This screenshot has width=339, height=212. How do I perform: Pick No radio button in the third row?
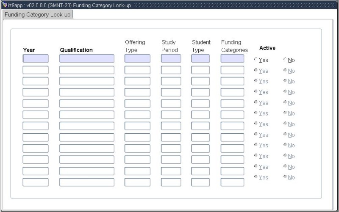tap(285, 81)
